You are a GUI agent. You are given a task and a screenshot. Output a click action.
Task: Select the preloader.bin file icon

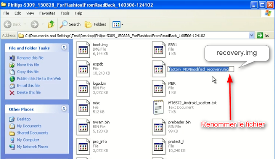click(159, 127)
